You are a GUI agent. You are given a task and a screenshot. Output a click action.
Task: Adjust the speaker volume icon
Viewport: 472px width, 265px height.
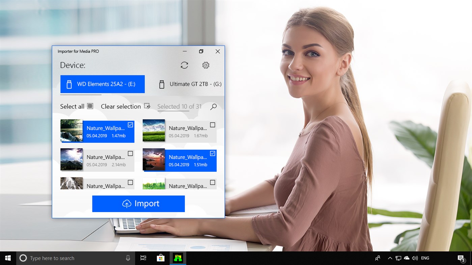coord(415,258)
